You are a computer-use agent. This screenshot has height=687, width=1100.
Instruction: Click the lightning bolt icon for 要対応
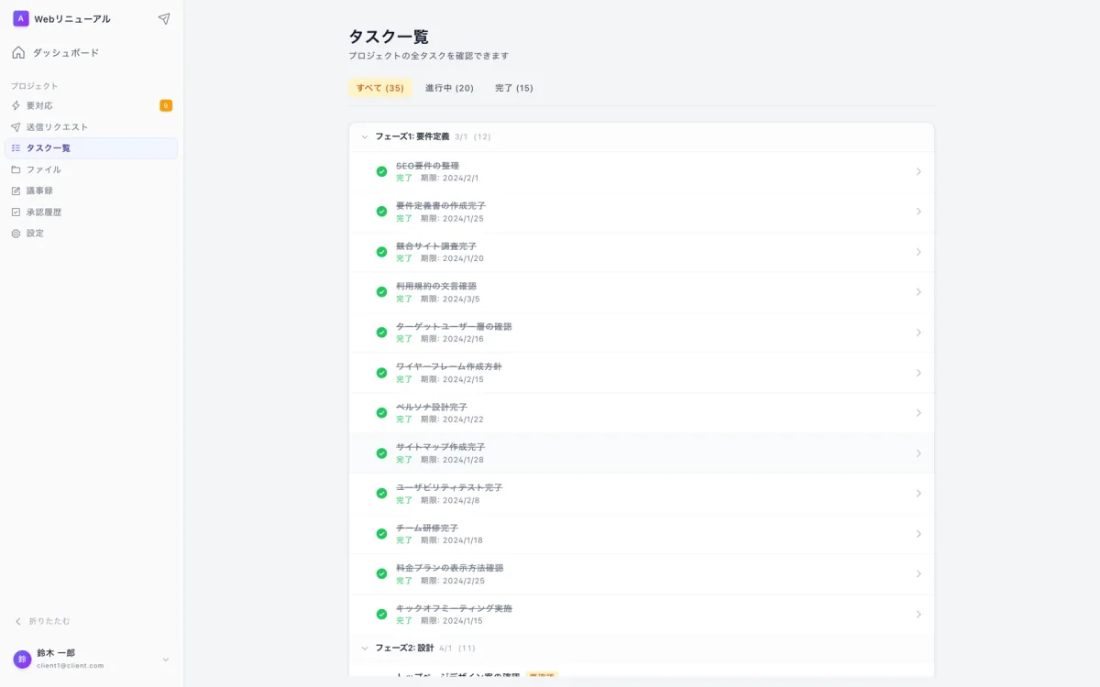coord(16,105)
